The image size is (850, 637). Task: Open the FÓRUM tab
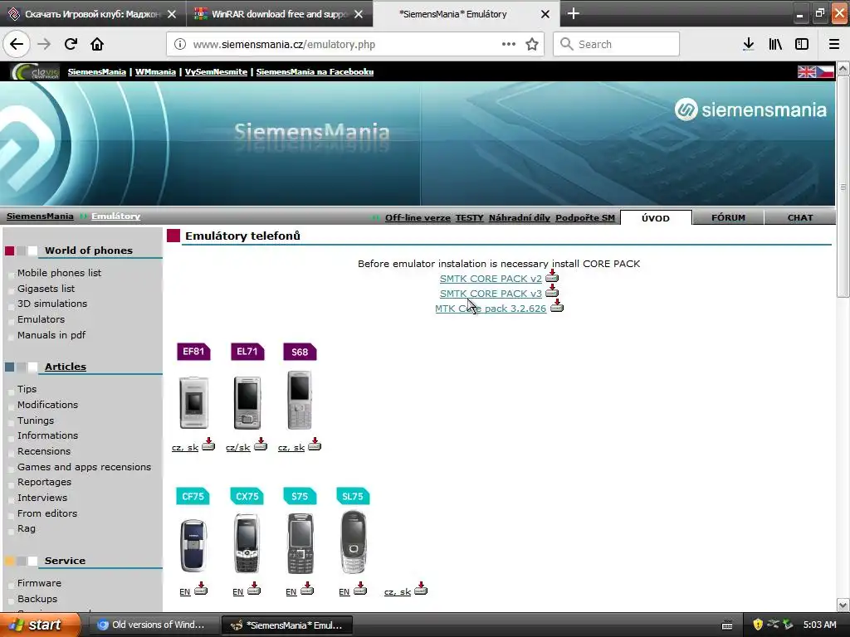(728, 218)
